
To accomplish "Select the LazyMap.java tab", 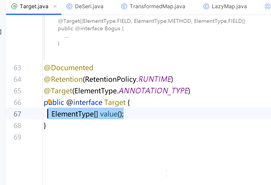I will [229, 7].
